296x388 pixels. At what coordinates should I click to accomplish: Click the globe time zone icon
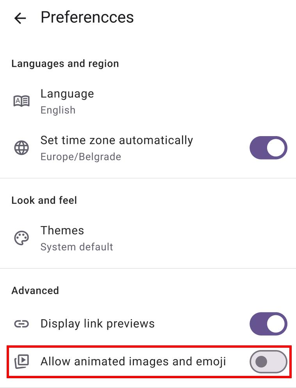[21, 148]
